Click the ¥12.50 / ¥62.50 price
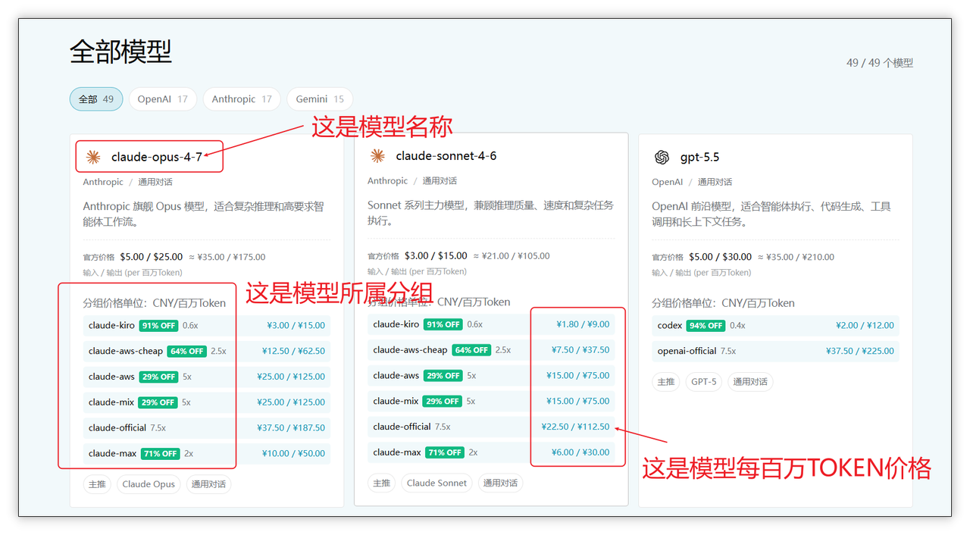Viewport: 970px width, 535px height. [x=293, y=352]
